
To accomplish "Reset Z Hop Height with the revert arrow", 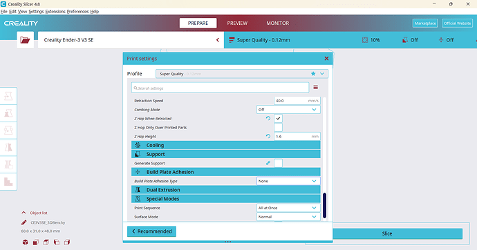I will point(268,136).
